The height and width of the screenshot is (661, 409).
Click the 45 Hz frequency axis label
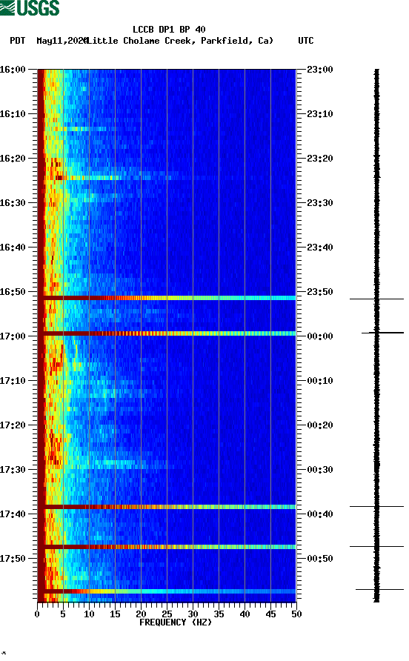point(270,614)
